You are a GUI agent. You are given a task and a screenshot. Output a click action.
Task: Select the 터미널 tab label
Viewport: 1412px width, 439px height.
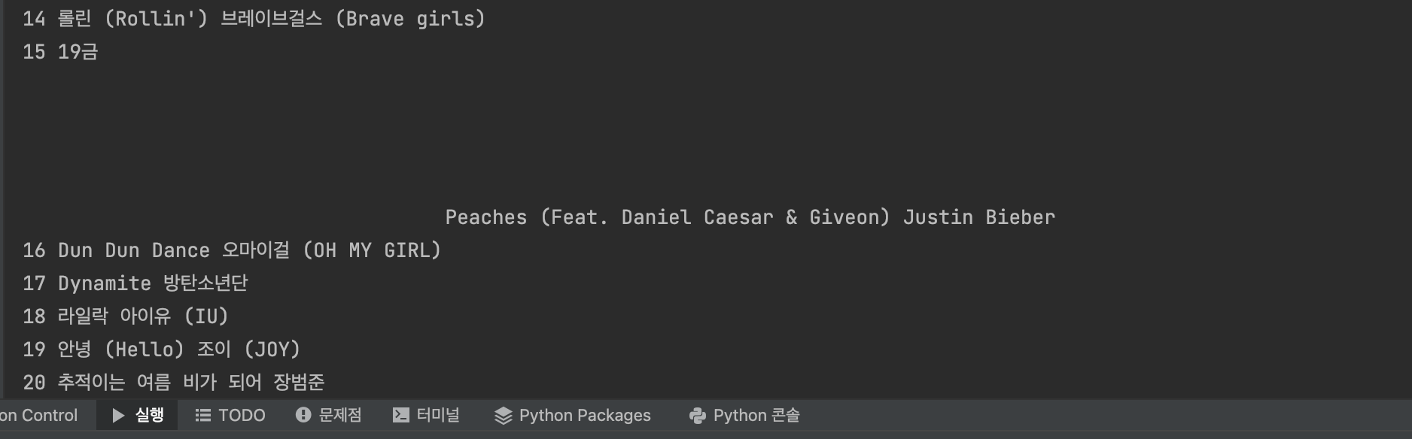click(x=438, y=415)
